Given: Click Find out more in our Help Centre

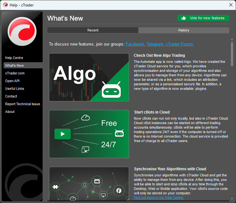Looking at the screenshot, I should [159, 198].
